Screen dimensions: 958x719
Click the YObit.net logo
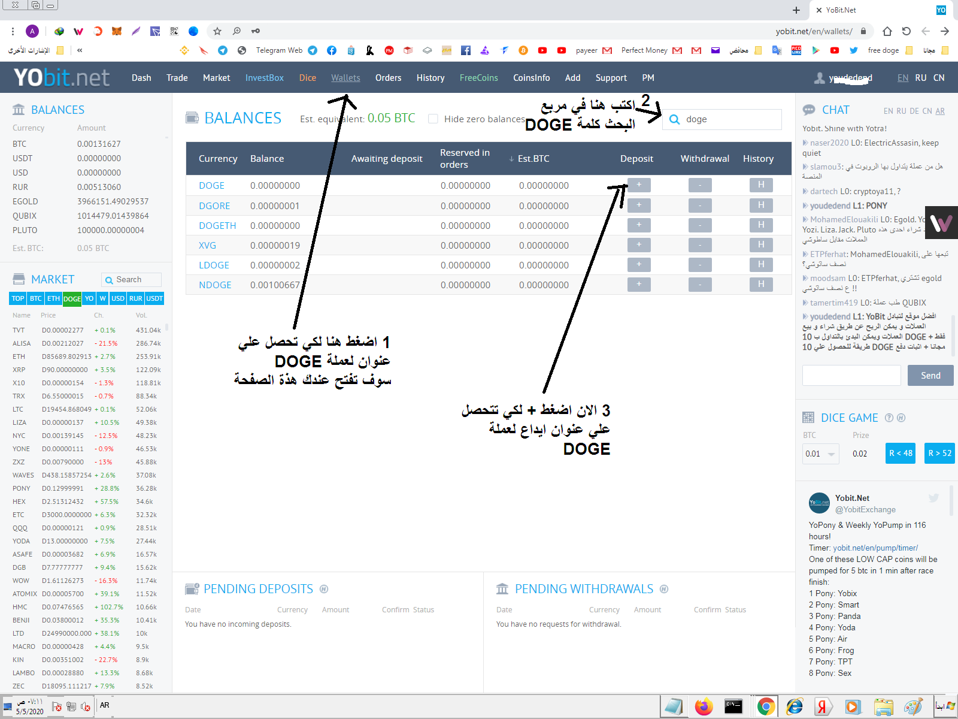click(x=62, y=78)
